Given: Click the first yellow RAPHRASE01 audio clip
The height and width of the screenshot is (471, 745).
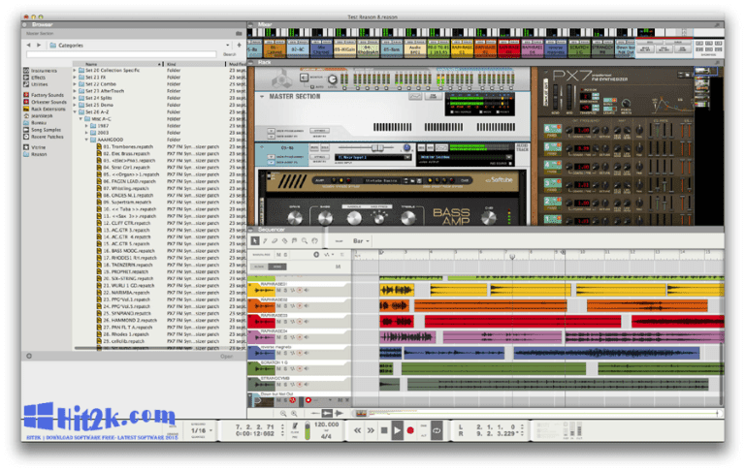Looking at the screenshot, I should (397, 290).
